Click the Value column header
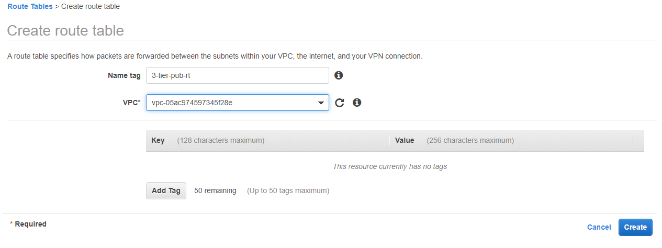The image size is (662, 248). point(405,140)
